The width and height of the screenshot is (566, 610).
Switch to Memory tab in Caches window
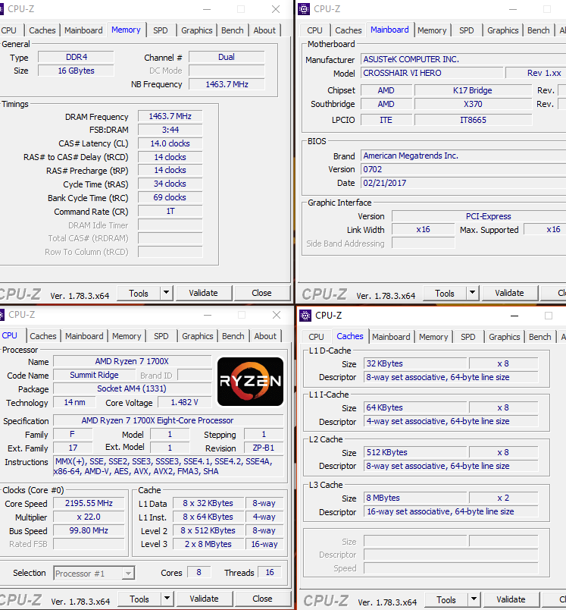433,337
